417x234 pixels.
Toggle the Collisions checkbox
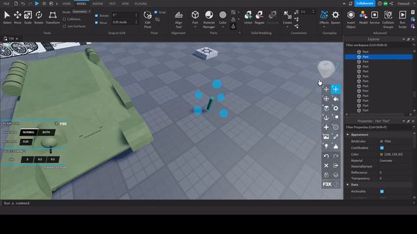(64, 19)
